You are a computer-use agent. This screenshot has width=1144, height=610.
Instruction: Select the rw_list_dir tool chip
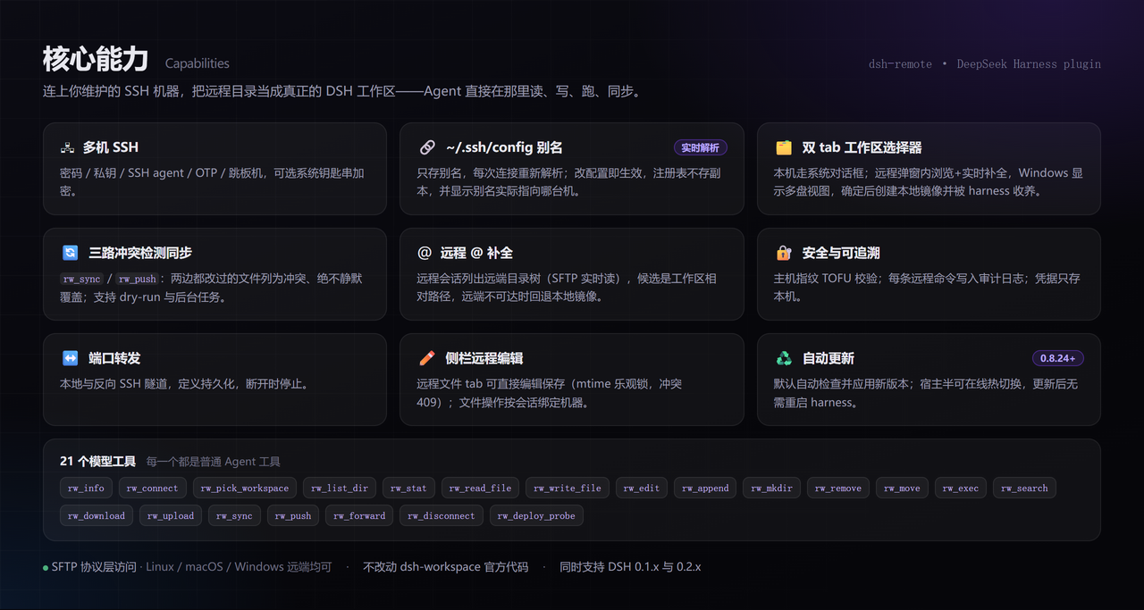340,488
